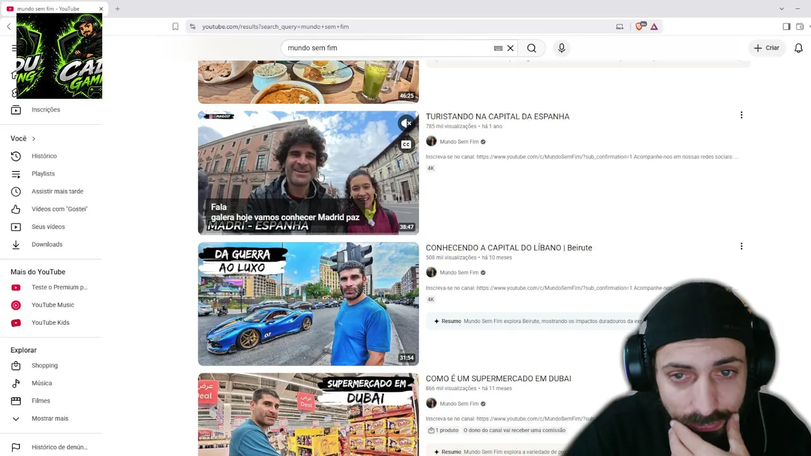Open the tab search dropdown arrow
Viewport: 811px width, 456px height.
pos(781,9)
